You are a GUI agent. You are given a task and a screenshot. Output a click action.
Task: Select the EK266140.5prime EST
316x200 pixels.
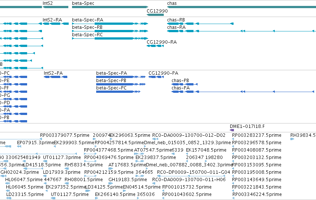(97, 199)
